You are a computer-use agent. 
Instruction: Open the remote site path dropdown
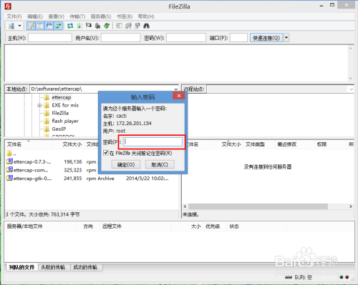[351, 89]
